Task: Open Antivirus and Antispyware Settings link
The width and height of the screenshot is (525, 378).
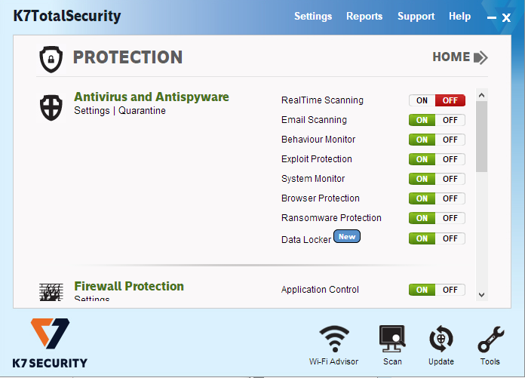Action: pos(92,111)
